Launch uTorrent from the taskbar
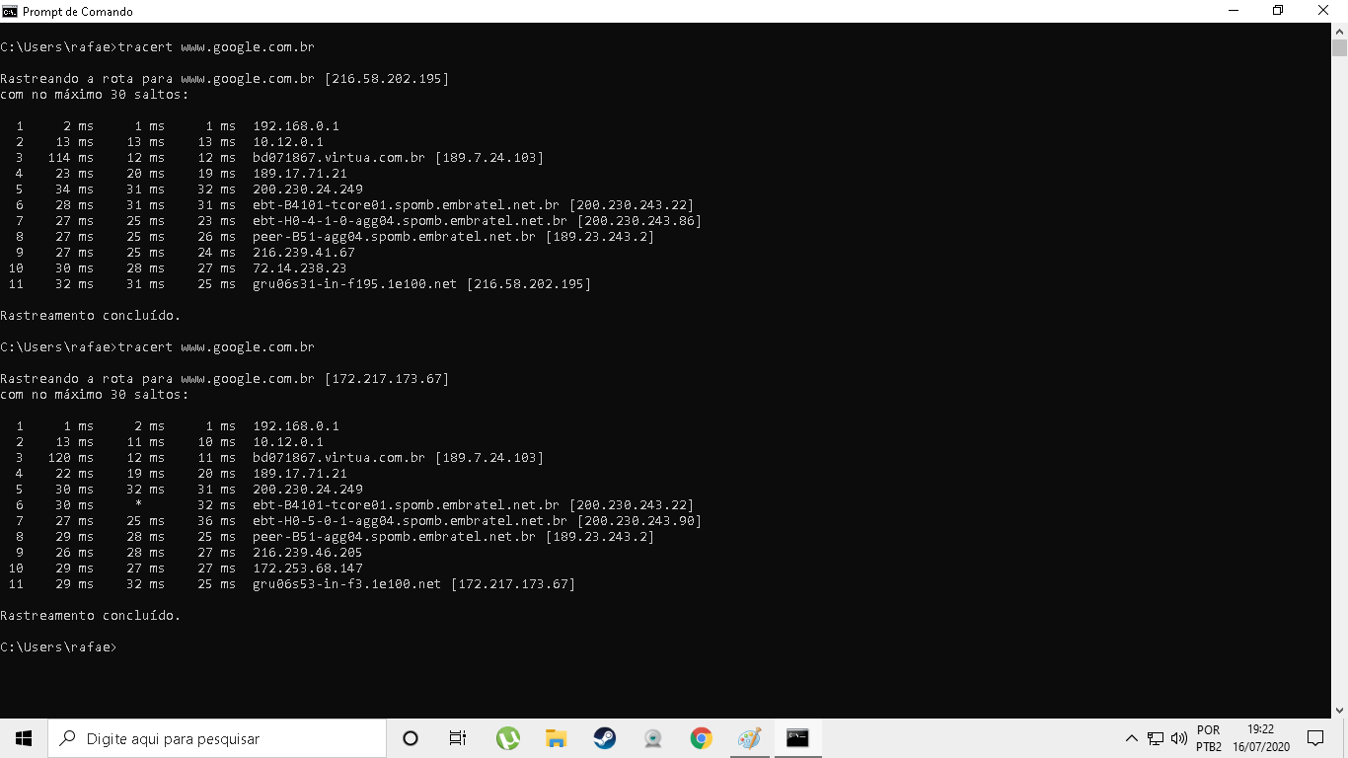 508,738
